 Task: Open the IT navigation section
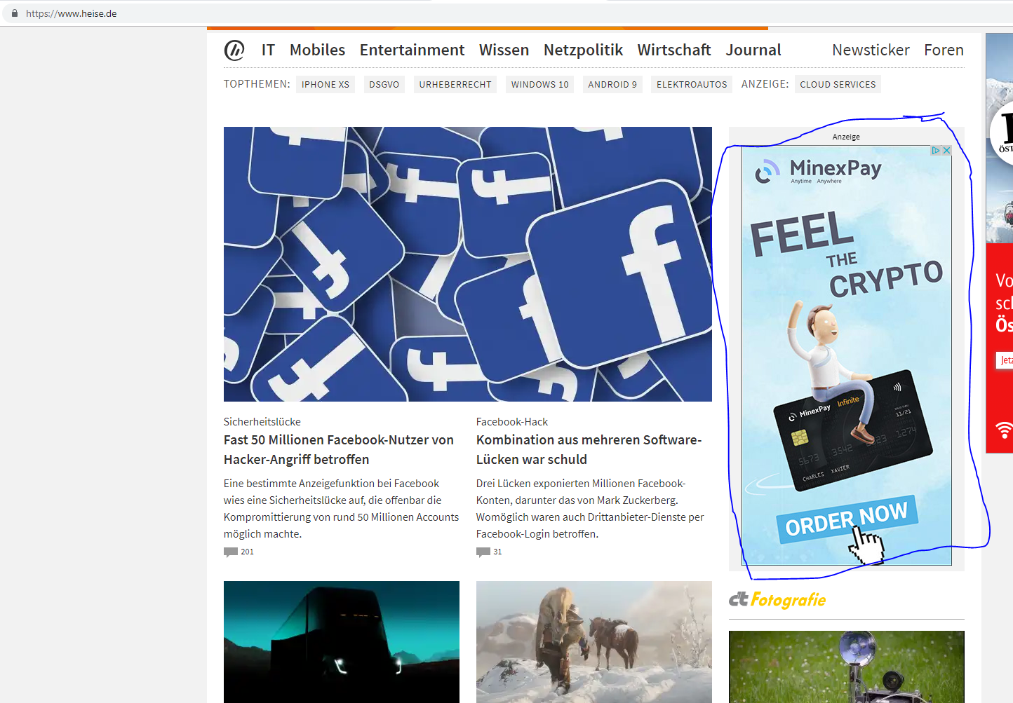pyautogui.click(x=268, y=50)
